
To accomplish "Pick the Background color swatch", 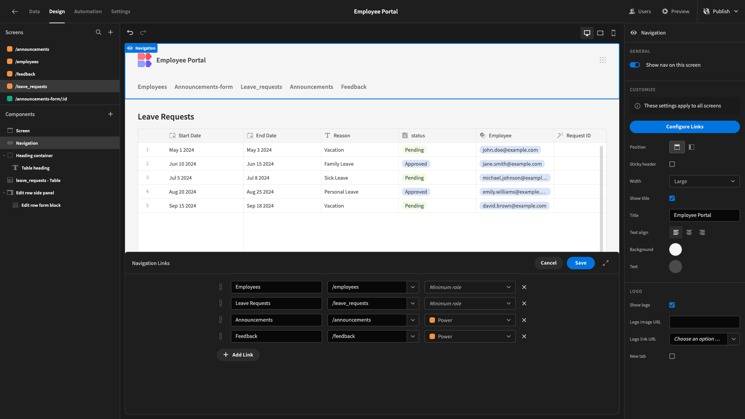I will pyautogui.click(x=676, y=249).
